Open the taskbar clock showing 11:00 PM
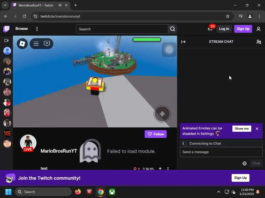This screenshot has width=265, height=198. click(x=247, y=192)
